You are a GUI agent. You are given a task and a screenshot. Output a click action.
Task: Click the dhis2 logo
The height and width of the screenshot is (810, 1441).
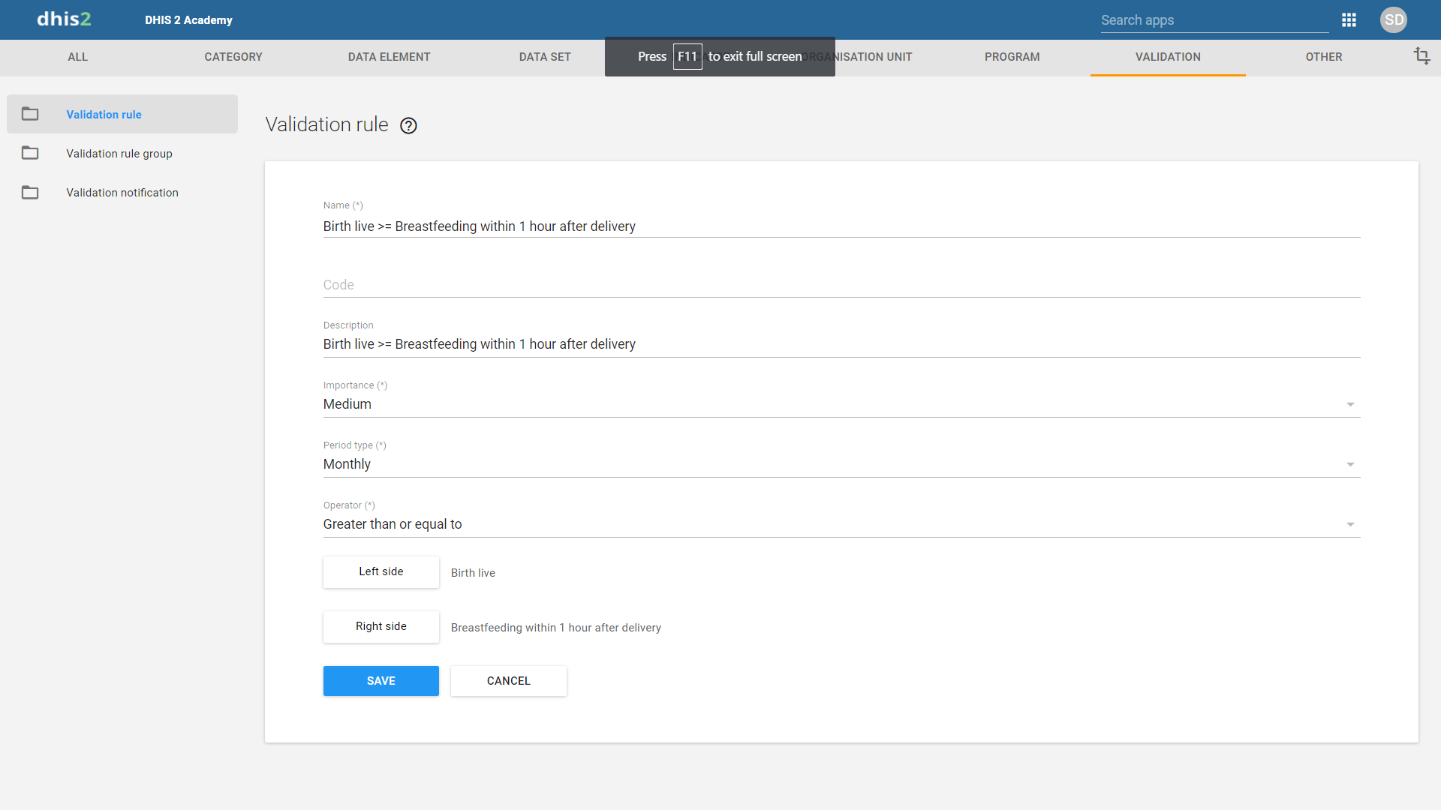coord(64,19)
